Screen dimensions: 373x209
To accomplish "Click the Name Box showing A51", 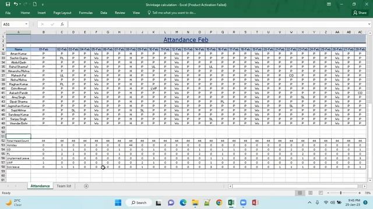I will click(x=13, y=24).
